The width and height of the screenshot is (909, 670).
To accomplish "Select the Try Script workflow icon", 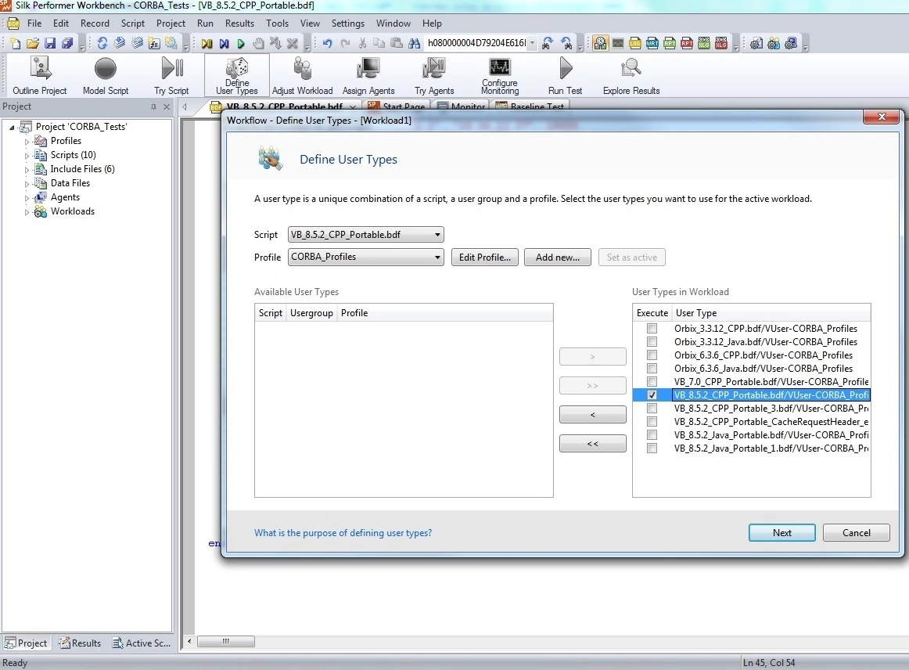I will [x=171, y=75].
